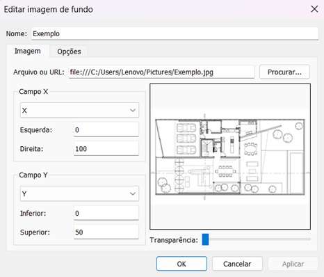The height and width of the screenshot is (277, 324).
Task: Click the Procurar... button
Action: point(284,72)
